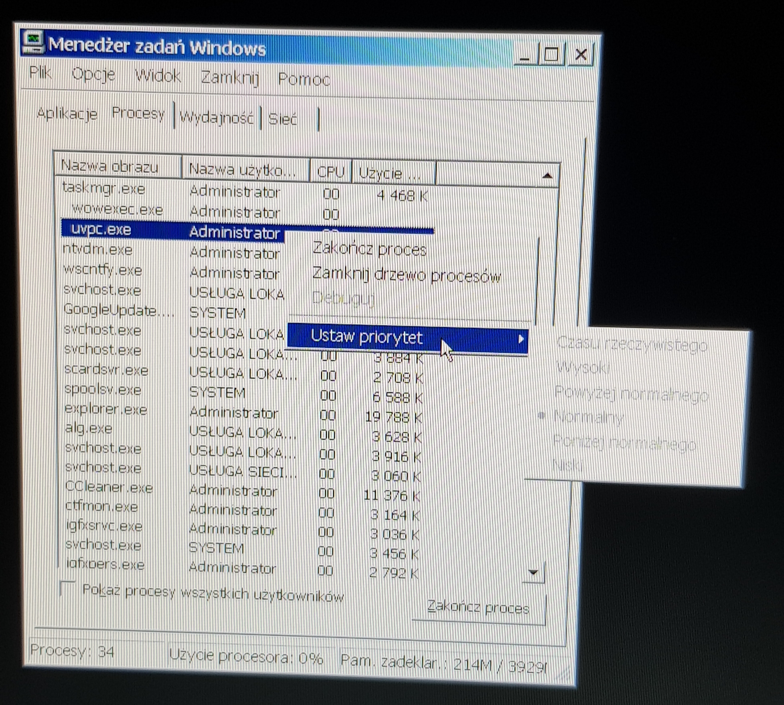
Task: Sort by Nazwa obrazu column header
Action: pos(118,166)
